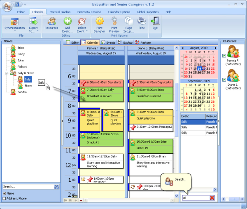Click the Exit door icon
The height and width of the screenshot is (209, 247).
155,21
